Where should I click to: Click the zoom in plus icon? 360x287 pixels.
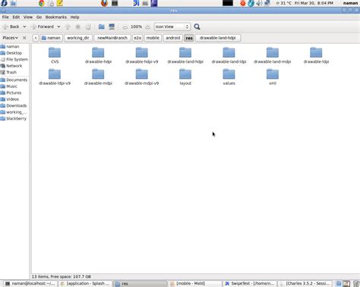click(147, 27)
